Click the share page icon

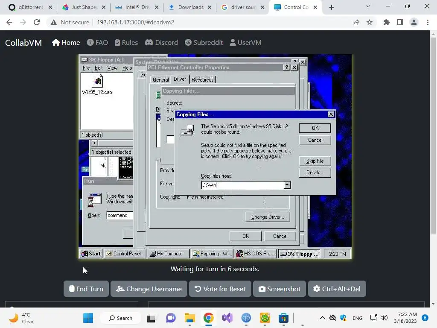[x=356, y=22]
